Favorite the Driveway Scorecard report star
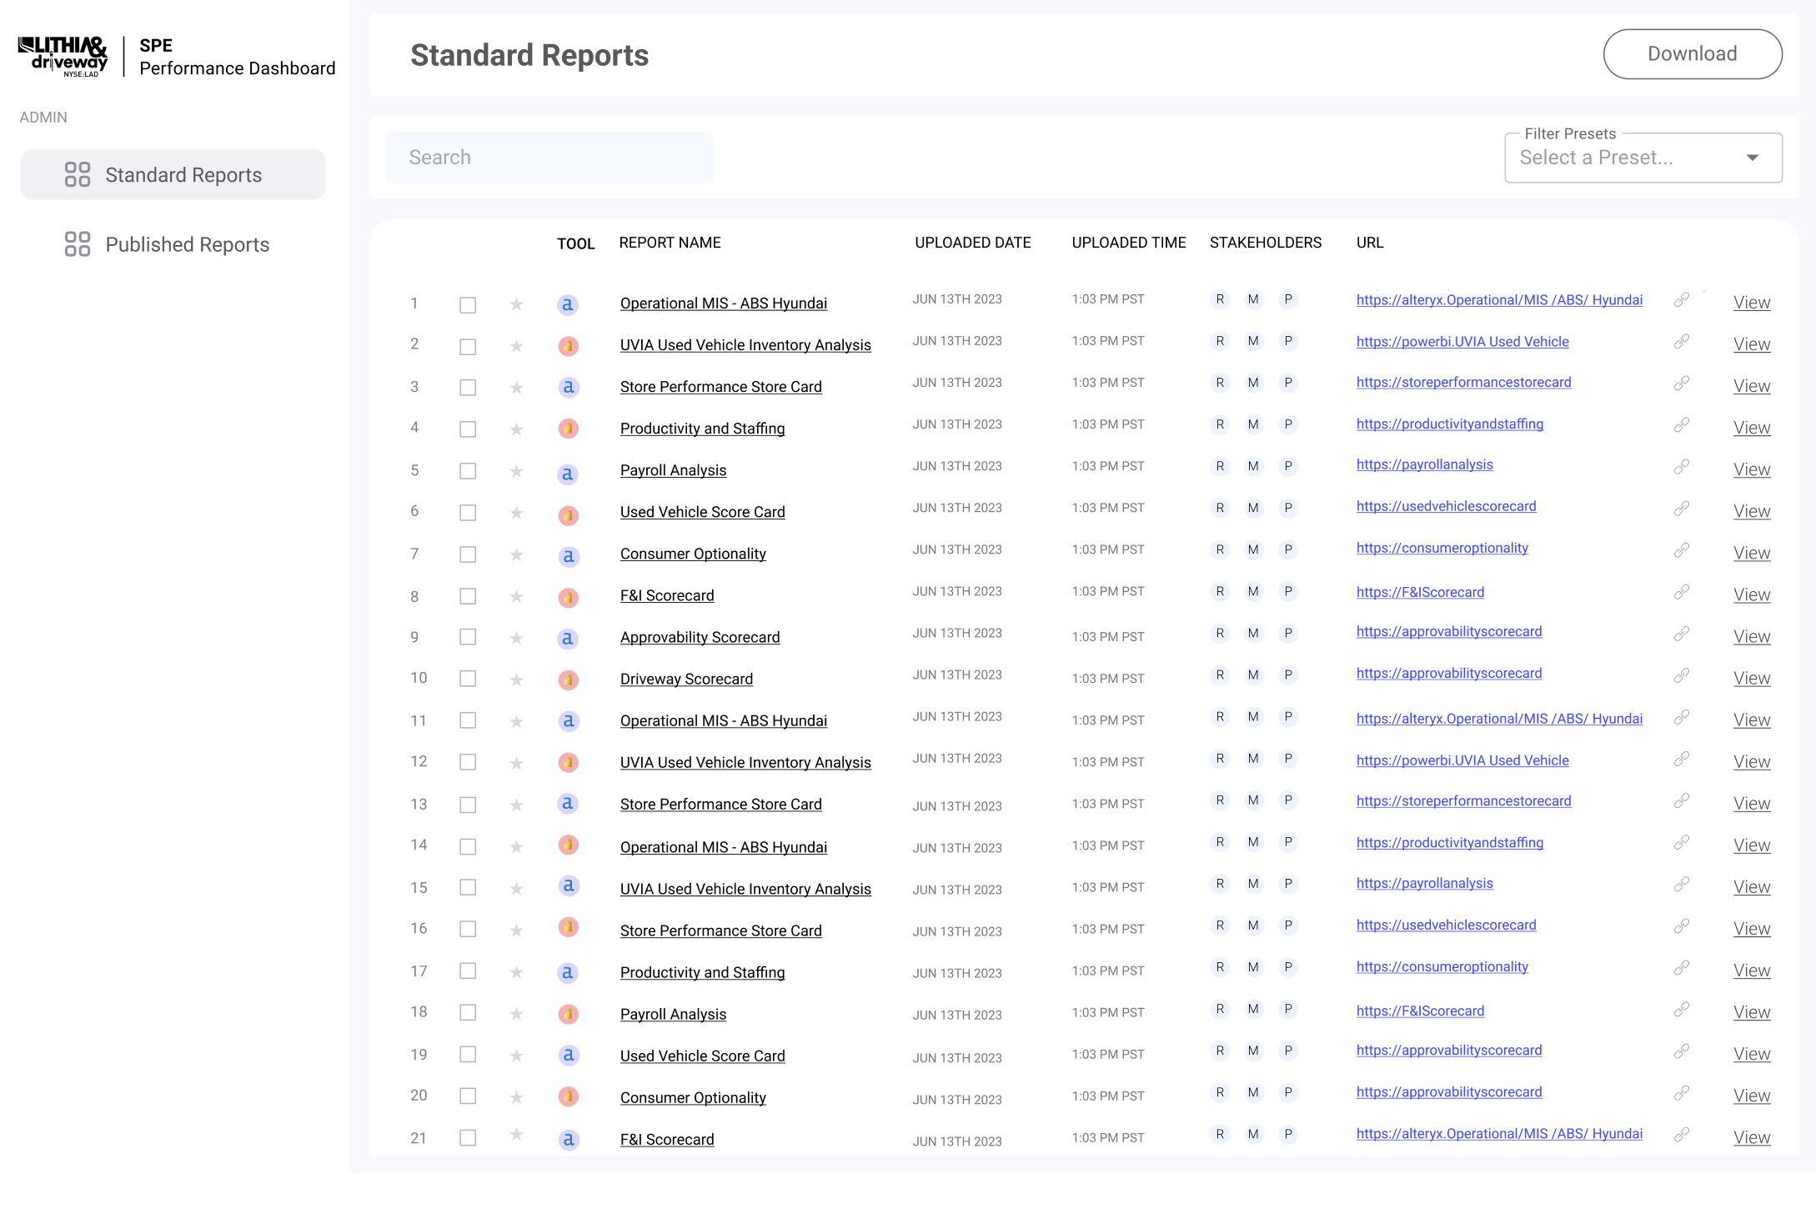This screenshot has height=1209, width=1816. pyautogui.click(x=516, y=680)
